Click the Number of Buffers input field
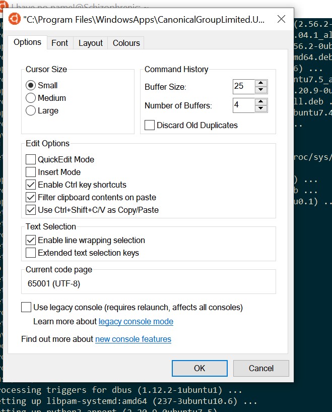Screen dimensions: 332x412 tap(243, 105)
